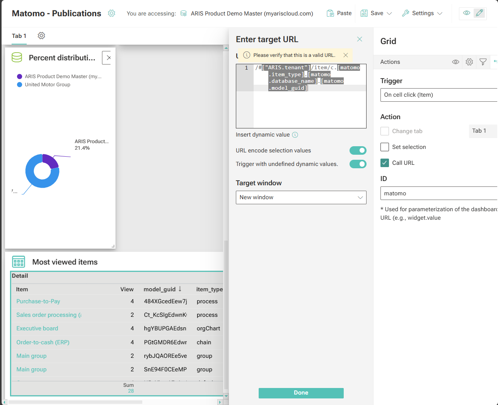The height and width of the screenshot is (405, 498).
Task: Open the Target window dropdown
Action: click(301, 197)
